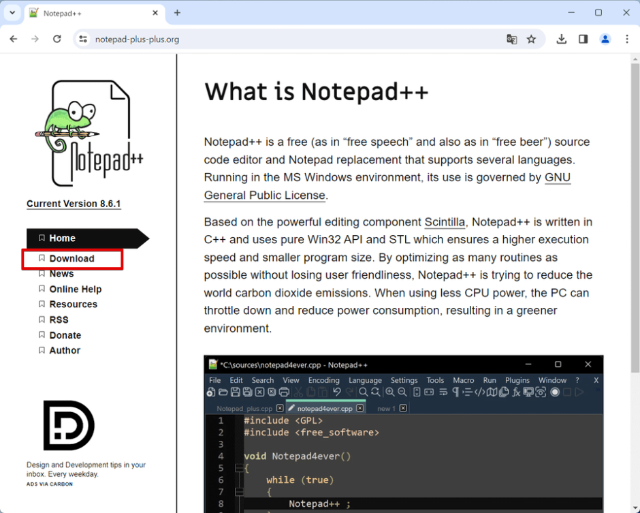
Task: Minimize the Chrome window
Action: coord(571,13)
